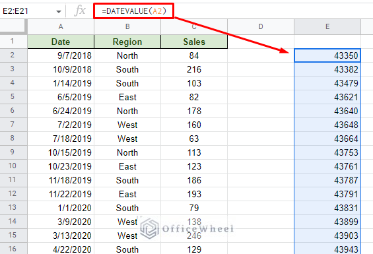Select cell showing 43903

tap(327, 236)
